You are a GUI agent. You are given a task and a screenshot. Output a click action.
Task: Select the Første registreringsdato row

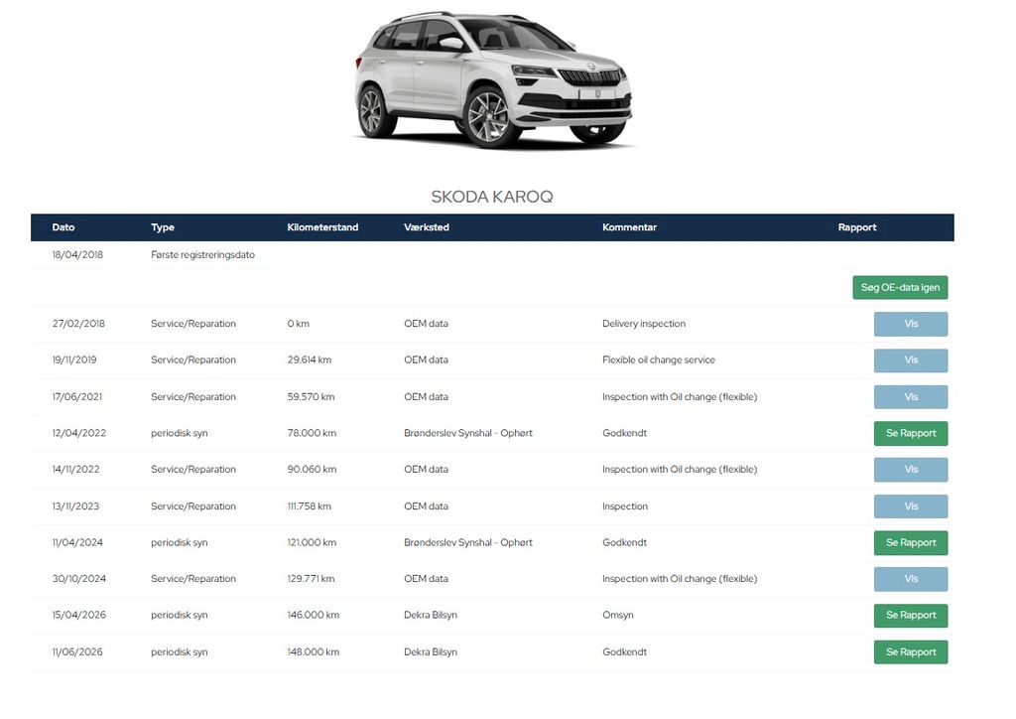tap(492, 255)
